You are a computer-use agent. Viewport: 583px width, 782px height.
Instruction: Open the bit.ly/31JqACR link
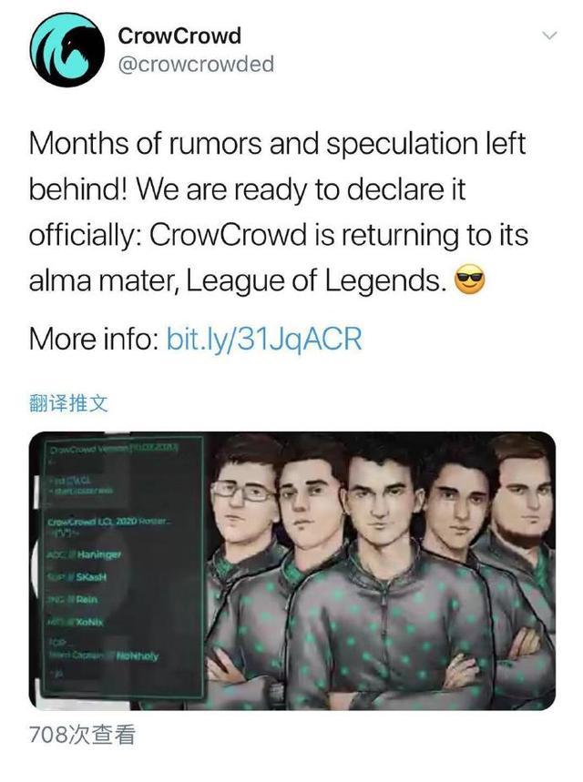(263, 340)
